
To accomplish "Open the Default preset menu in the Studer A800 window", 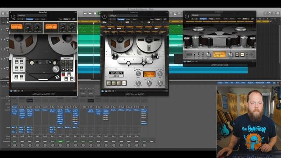I will pyautogui.click(x=123, y=16).
